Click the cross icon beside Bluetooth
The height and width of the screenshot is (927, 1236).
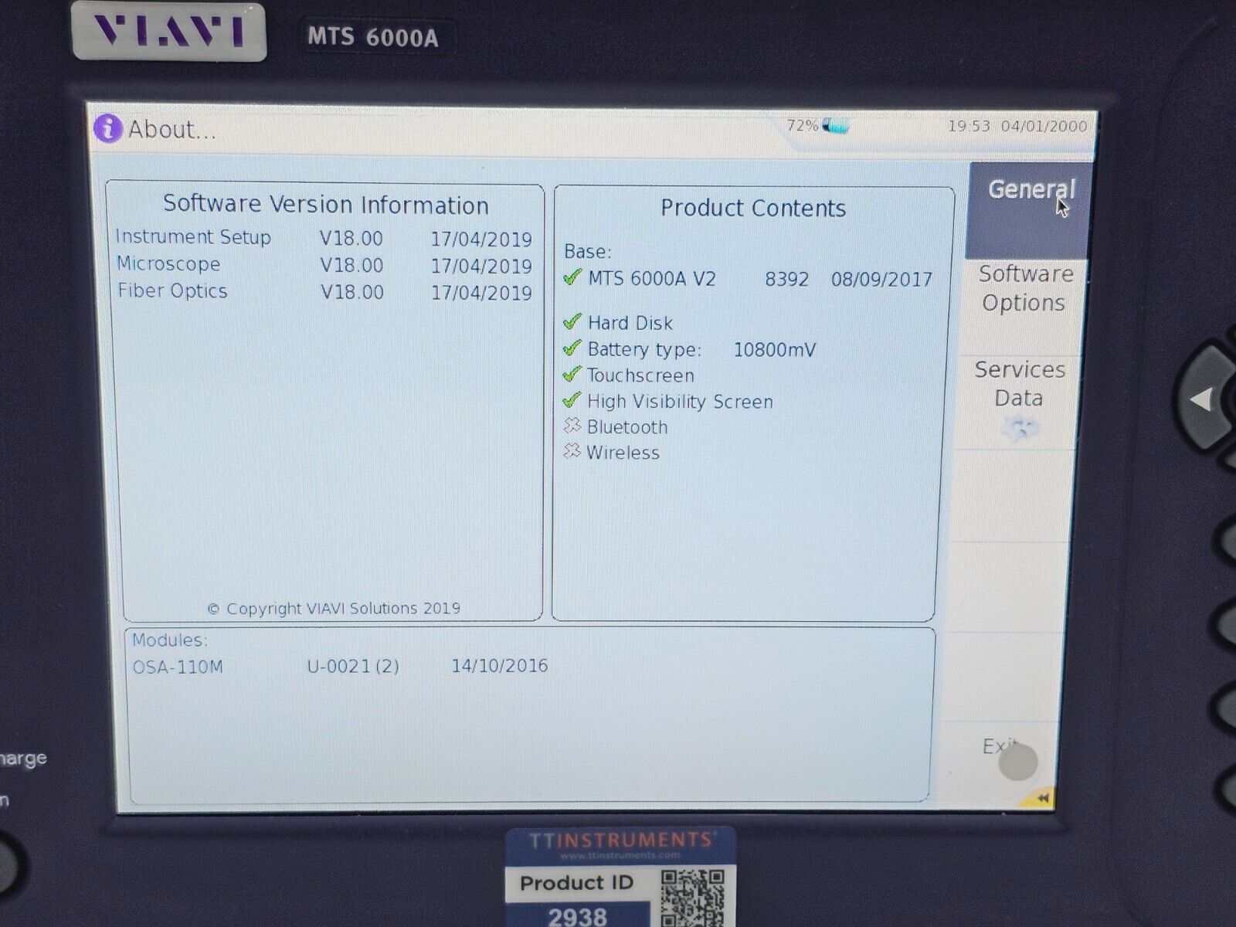click(572, 425)
